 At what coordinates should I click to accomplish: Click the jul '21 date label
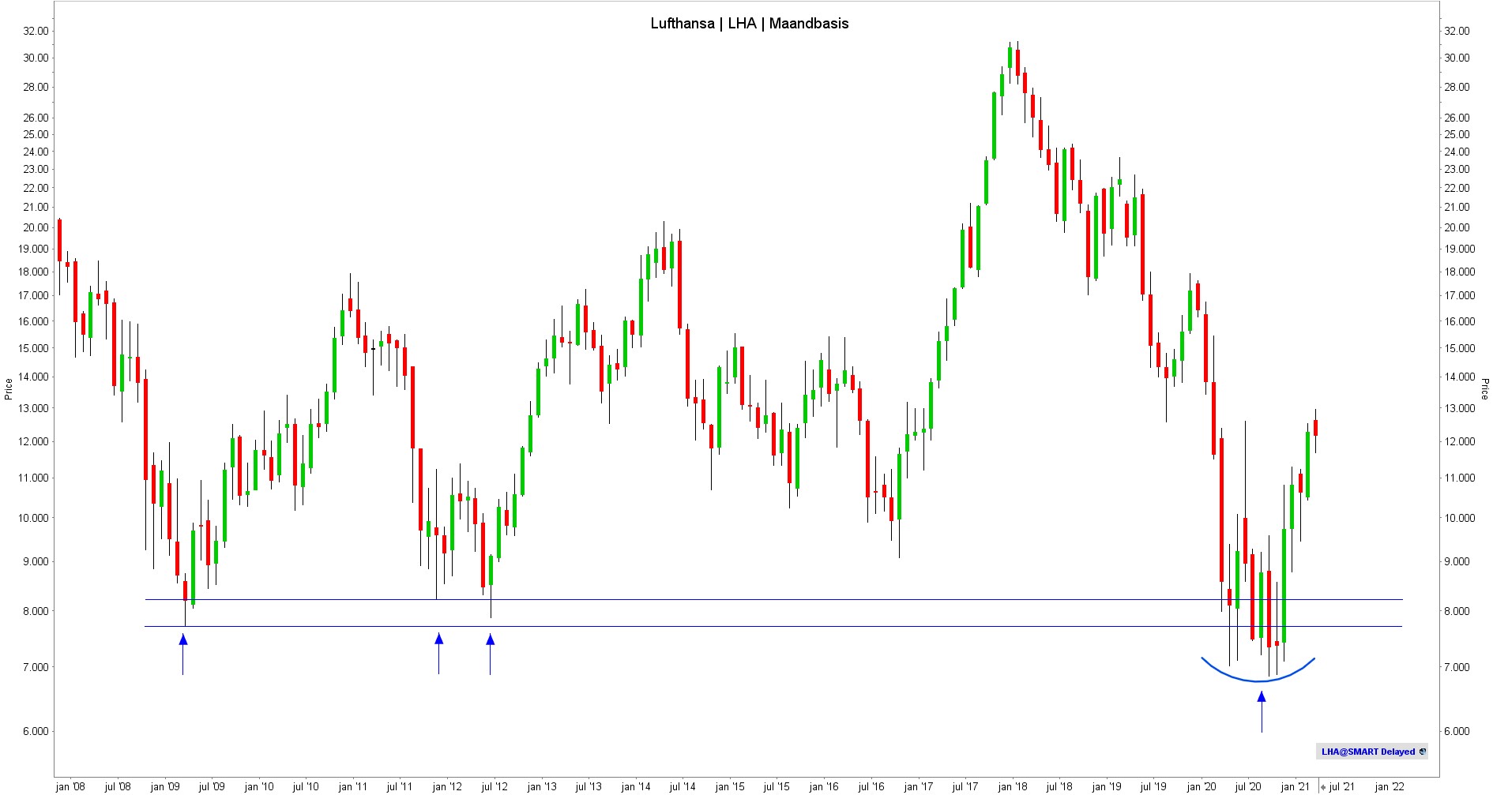1342,786
